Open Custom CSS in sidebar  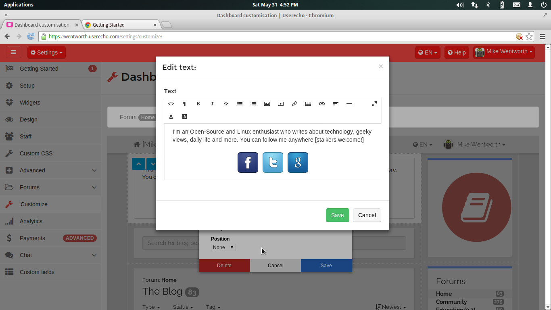pyautogui.click(x=50, y=153)
